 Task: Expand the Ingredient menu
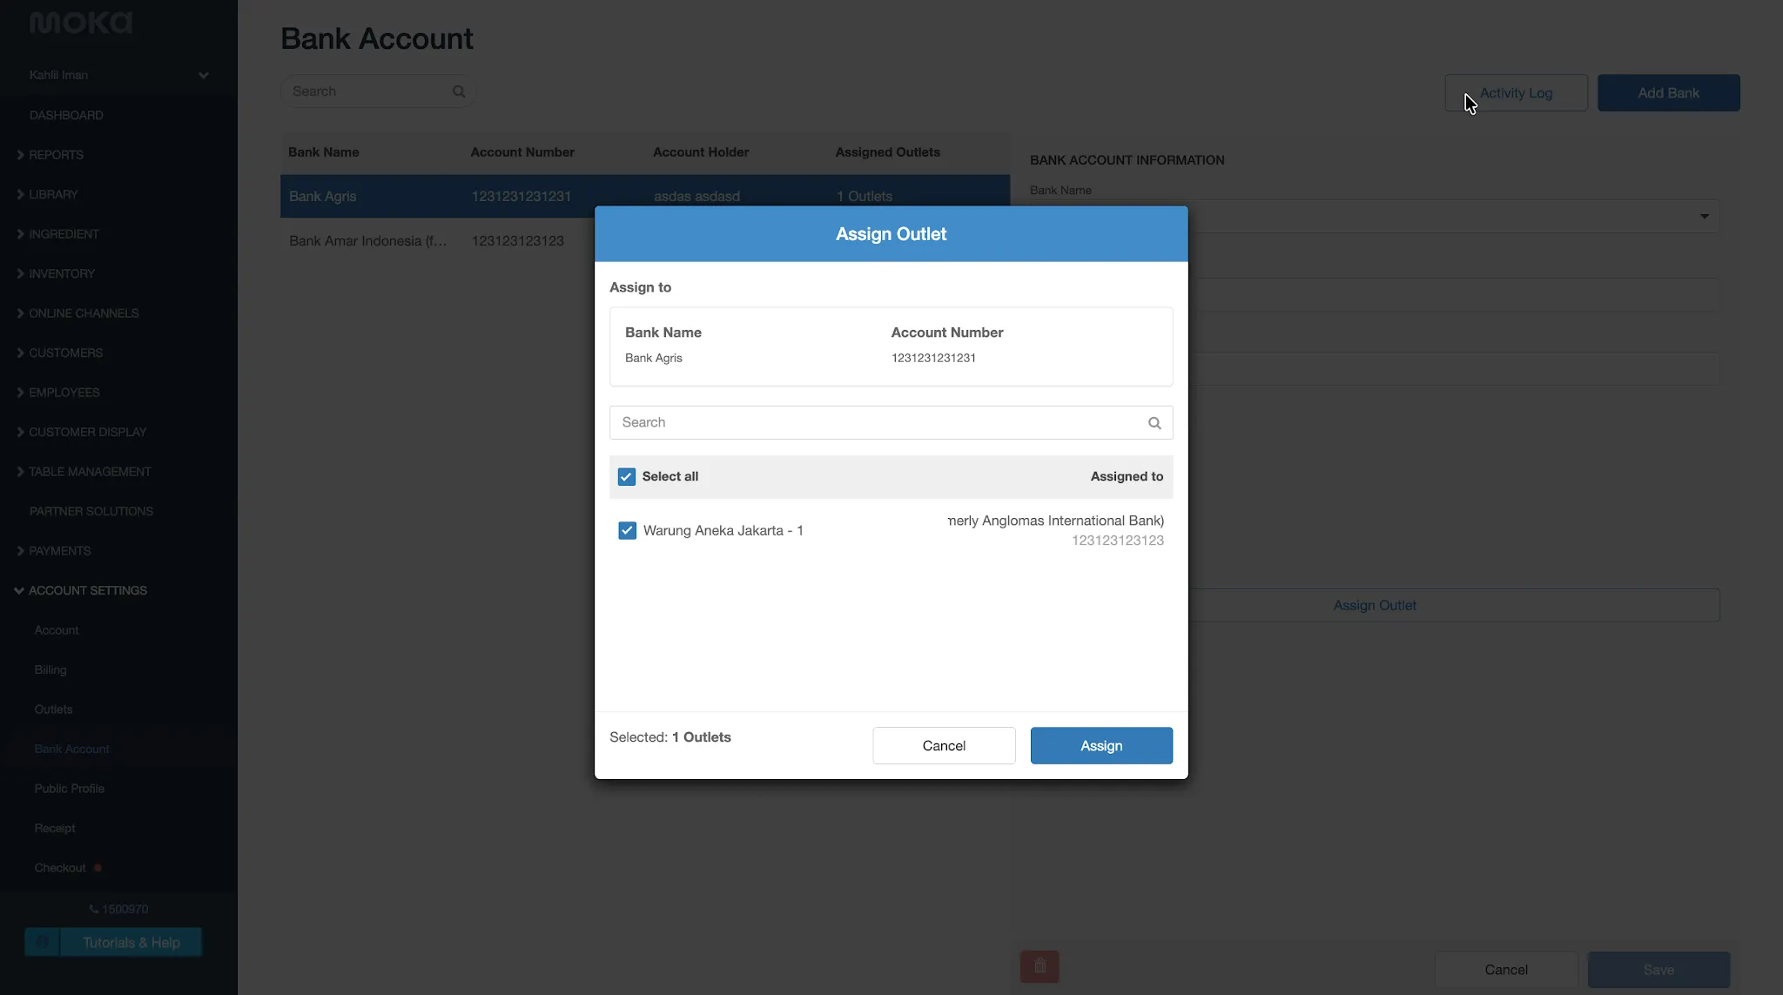pos(57,234)
